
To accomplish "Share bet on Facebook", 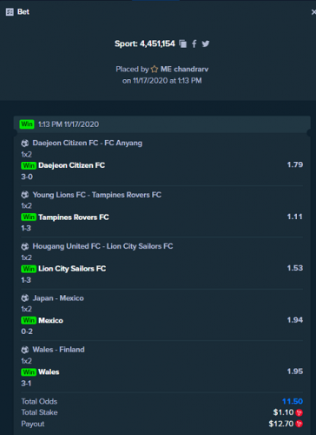I will point(194,43).
